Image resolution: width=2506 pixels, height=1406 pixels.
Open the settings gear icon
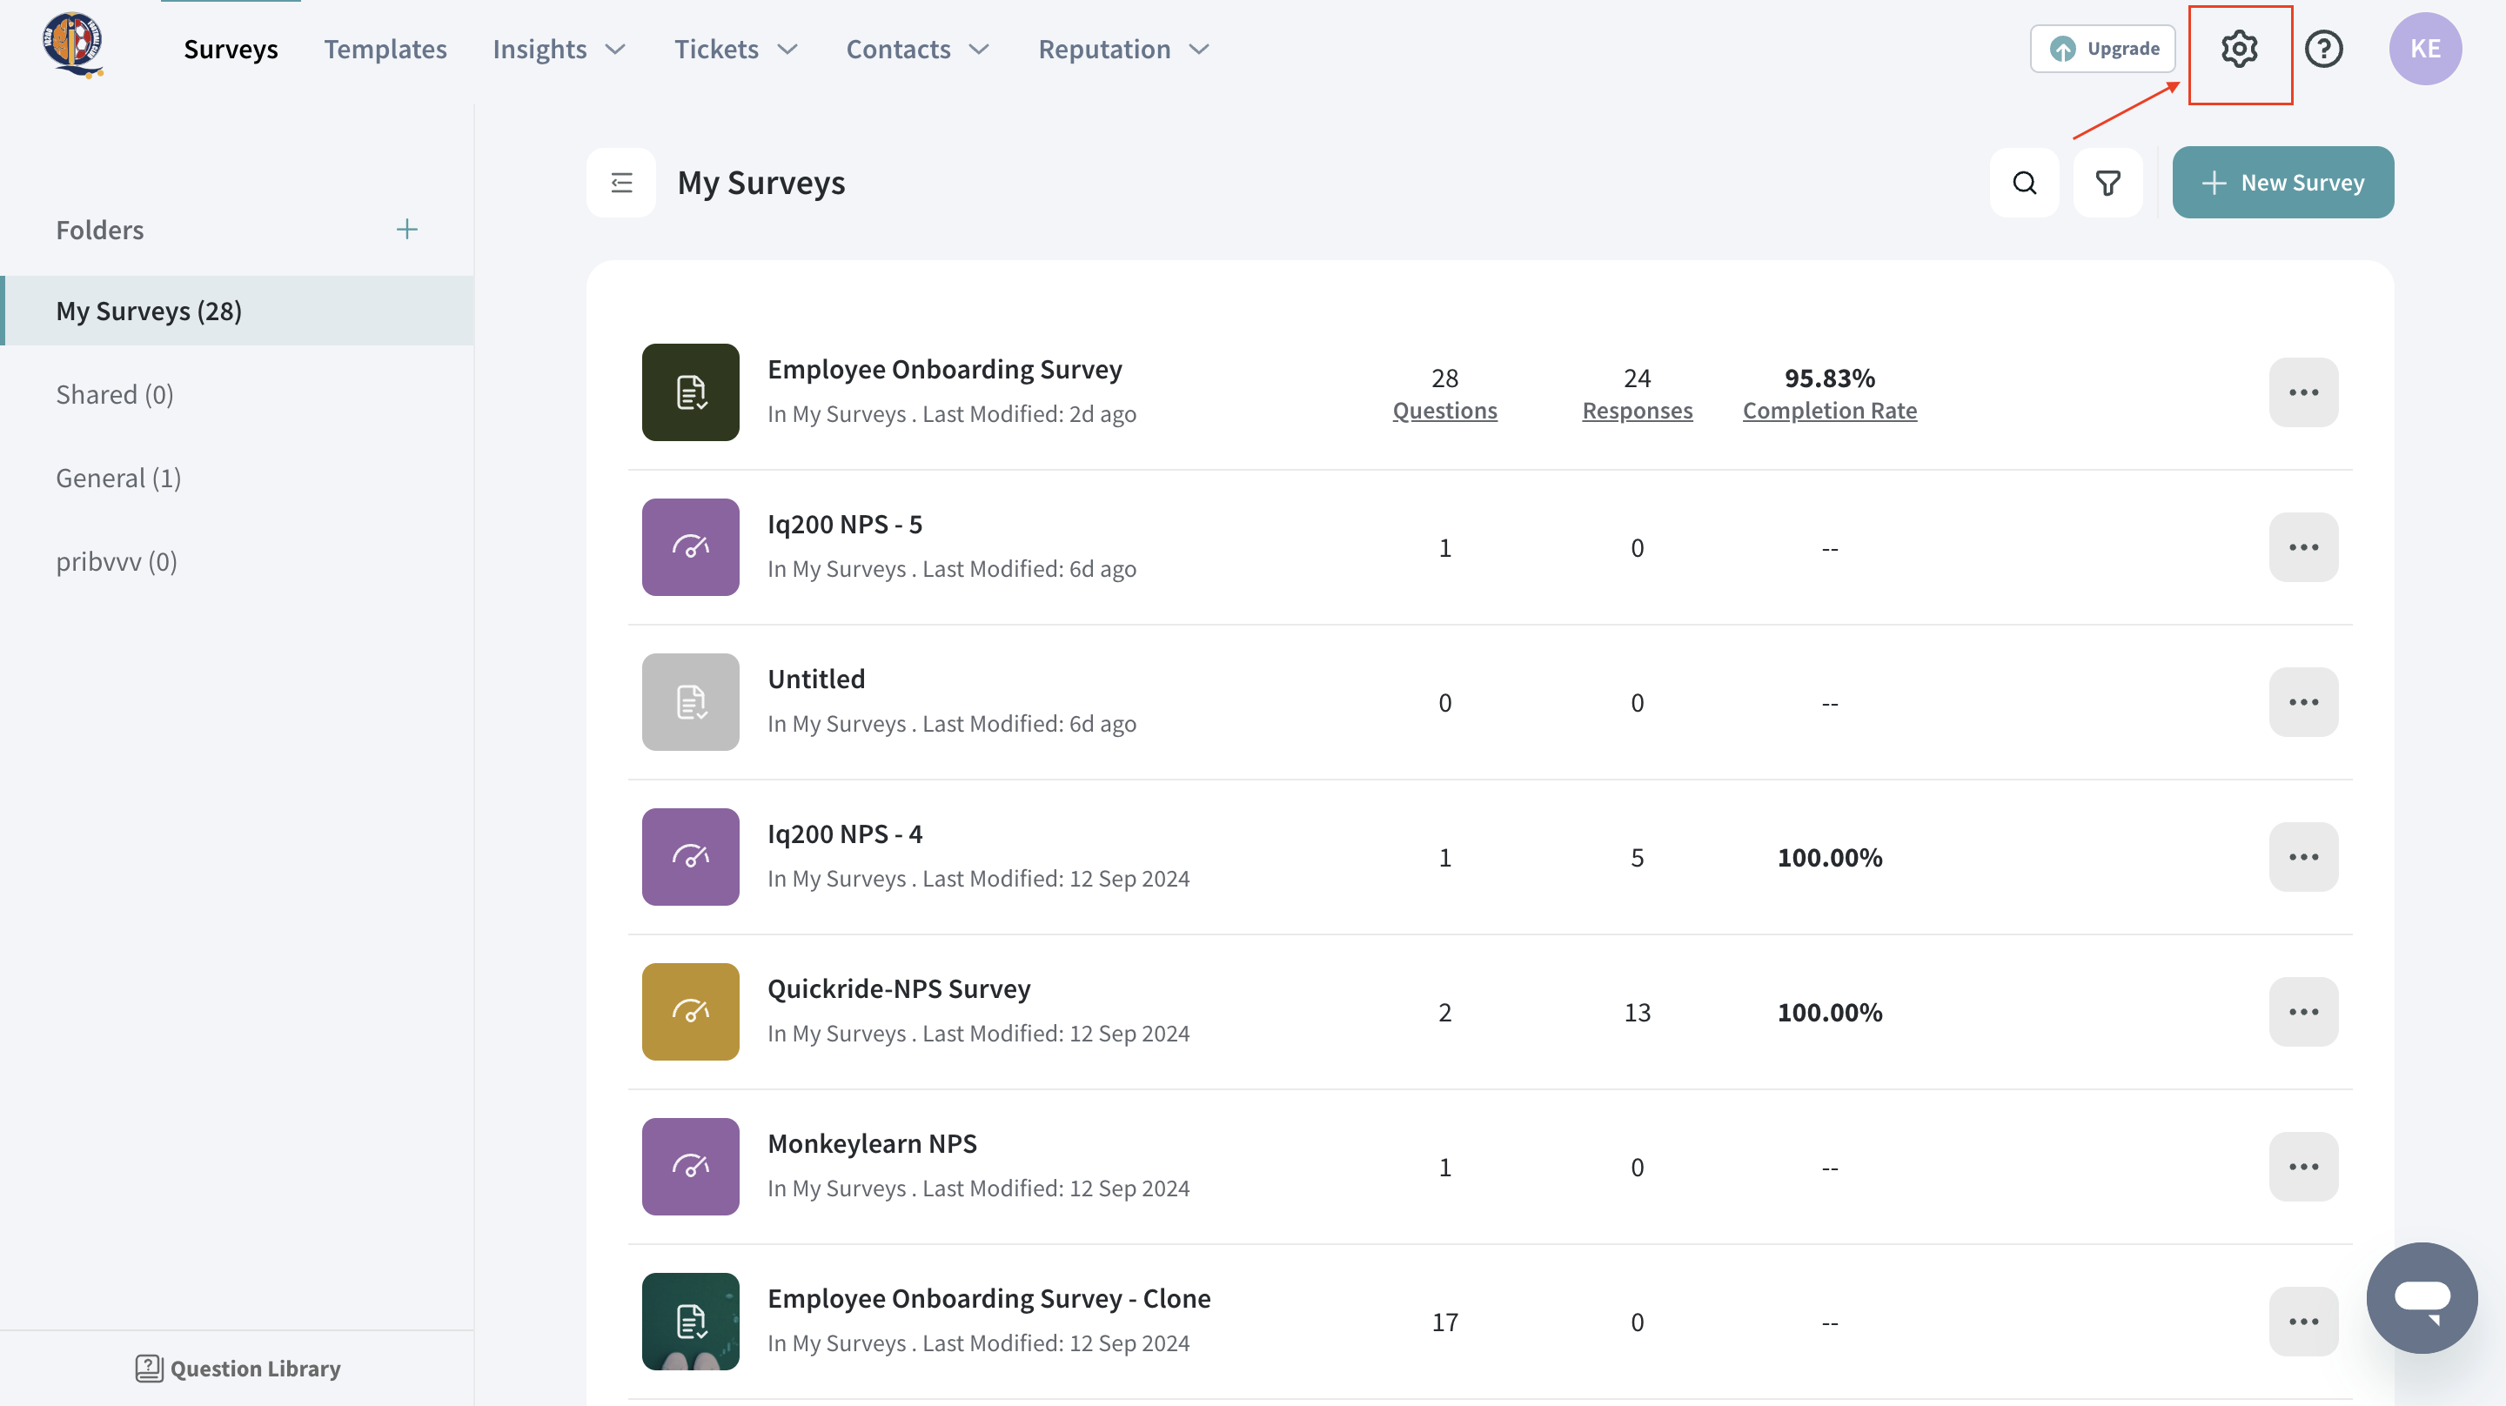2239,49
